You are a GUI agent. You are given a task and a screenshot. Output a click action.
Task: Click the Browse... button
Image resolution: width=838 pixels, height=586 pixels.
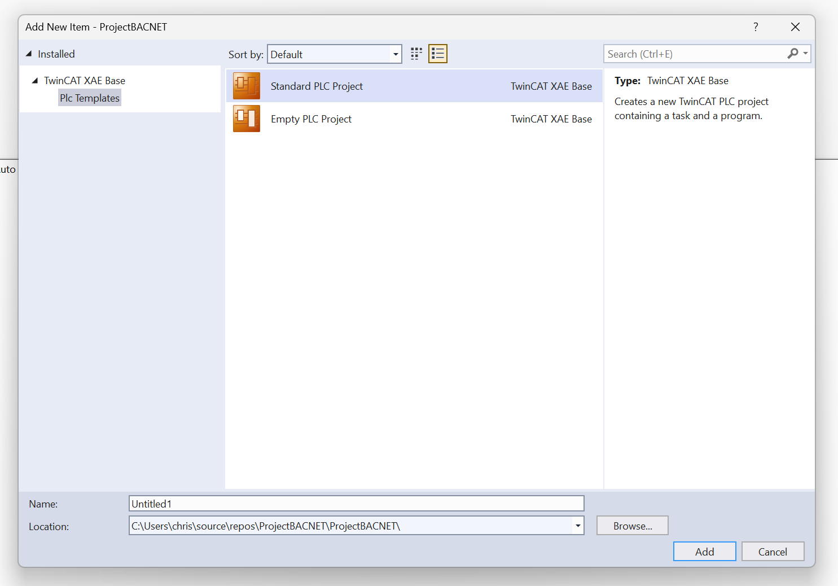[633, 526]
